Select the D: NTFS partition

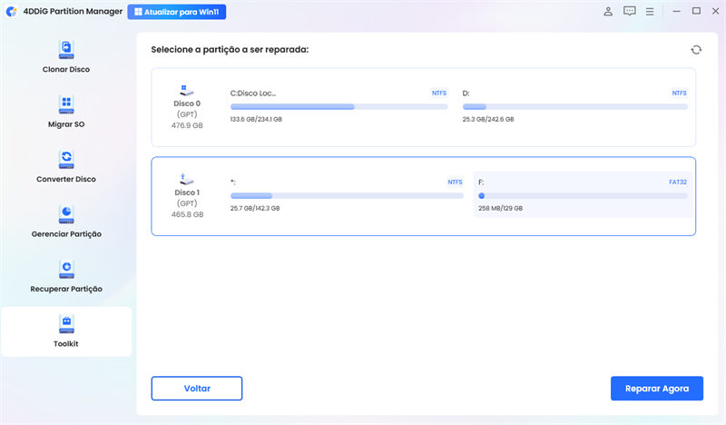574,107
